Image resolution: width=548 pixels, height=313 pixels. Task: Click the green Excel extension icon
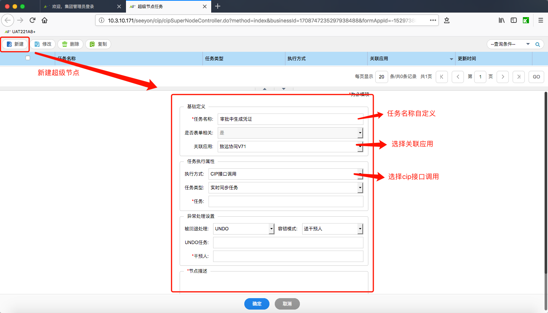526,20
